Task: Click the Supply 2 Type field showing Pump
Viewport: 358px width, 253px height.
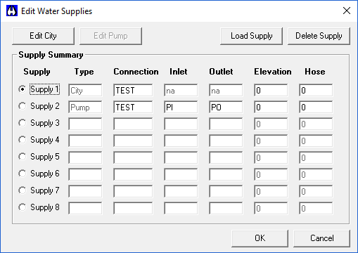Action: pos(85,107)
